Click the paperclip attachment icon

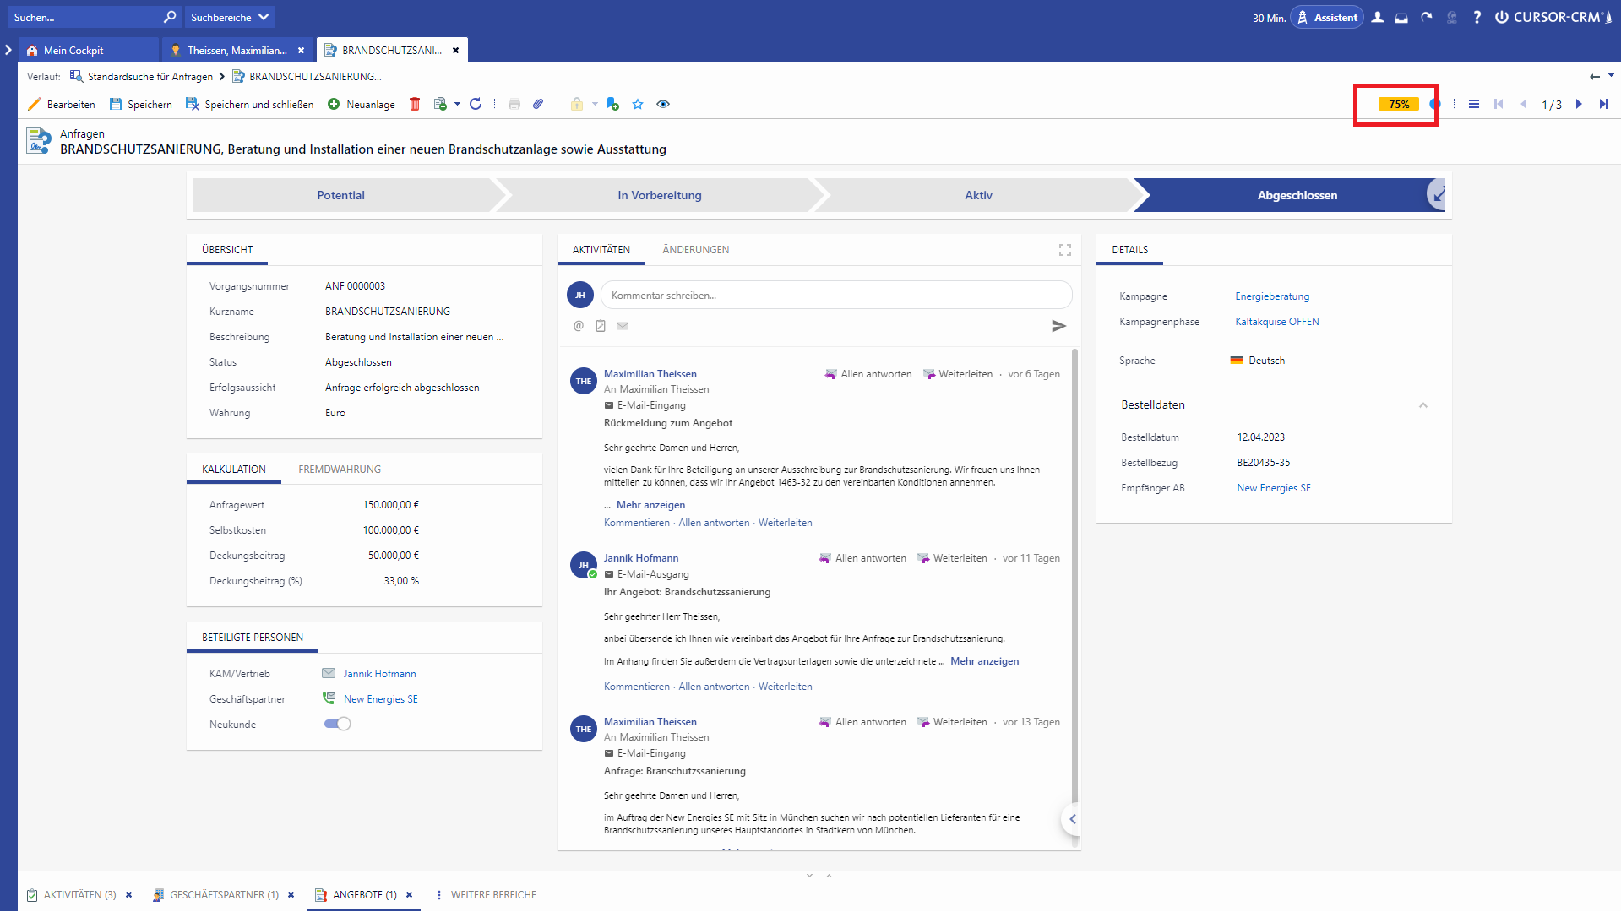click(538, 104)
